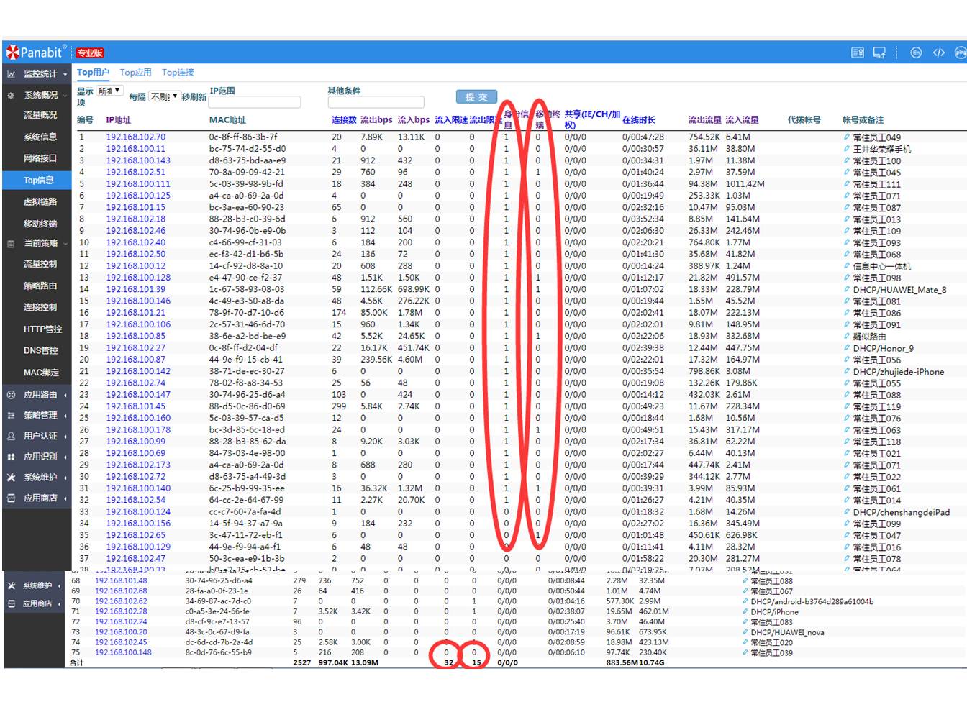The image size is (967, 725).
Task: Open 流量控制 in the sidebar
Action: 40,264
